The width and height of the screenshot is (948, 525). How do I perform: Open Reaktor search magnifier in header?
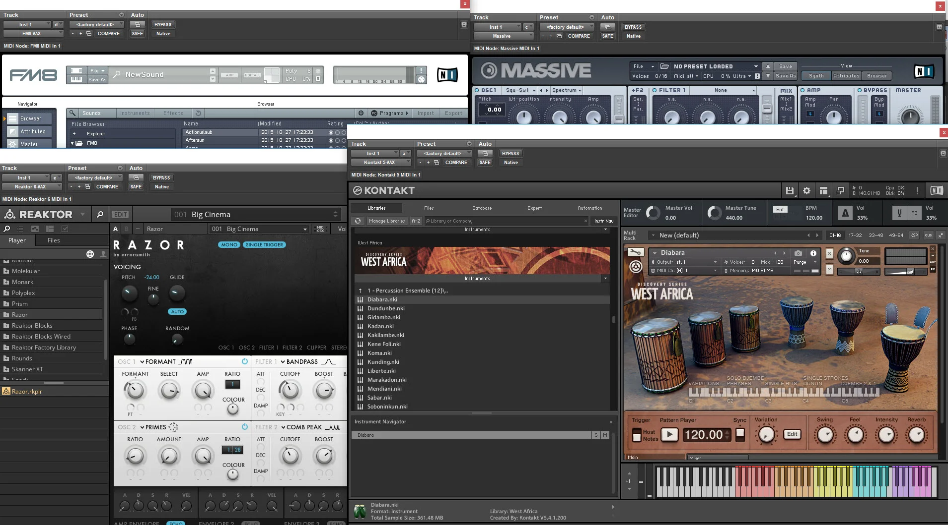click(100, 215)
